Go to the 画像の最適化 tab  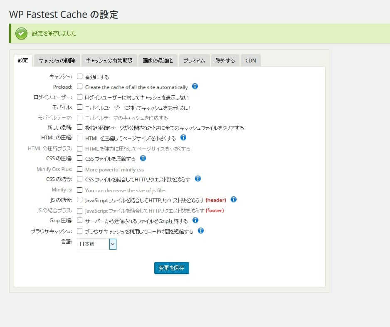coord(158,60)
